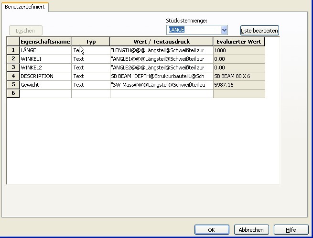Viewport: 313px width, 238px height.
Task: Click the Wert / Textausdruck column header
Action: (162, 42)
